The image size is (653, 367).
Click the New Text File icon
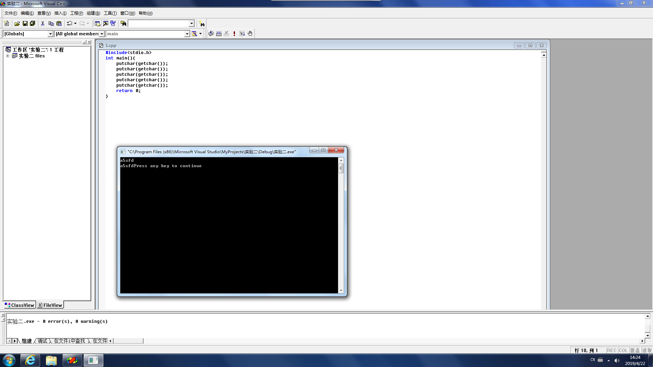pyautogui.click(x=6, y=23)
